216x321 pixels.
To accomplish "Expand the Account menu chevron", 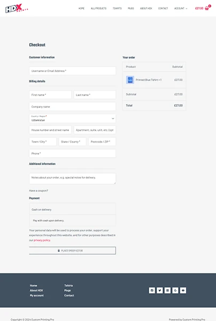I will click(x=186, y=9).
